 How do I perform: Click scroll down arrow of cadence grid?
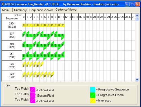tap(137, 79)
